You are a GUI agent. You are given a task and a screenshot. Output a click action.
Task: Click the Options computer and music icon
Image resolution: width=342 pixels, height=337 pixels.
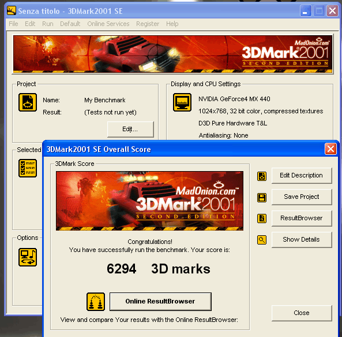coord(28,257)
